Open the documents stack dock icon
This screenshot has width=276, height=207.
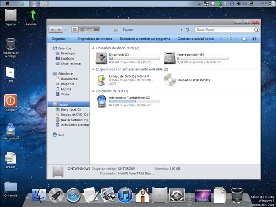pyautogui.click(x=219, y=196)
